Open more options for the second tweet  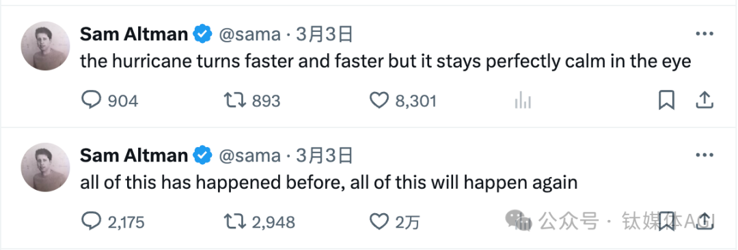705,155
